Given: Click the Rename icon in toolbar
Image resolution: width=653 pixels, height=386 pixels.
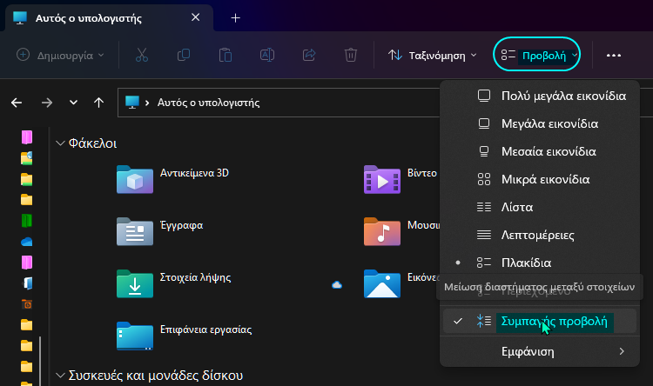Looking at the screenshot, I should coord(267,55).
